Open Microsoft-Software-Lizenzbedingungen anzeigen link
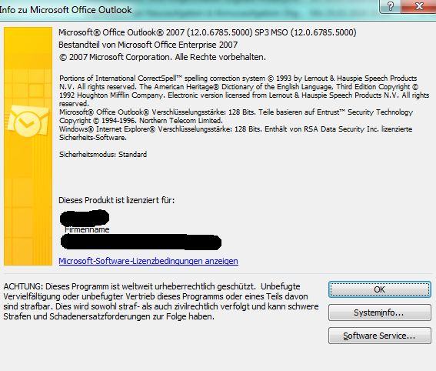Image resolution: width=436 pixels, height=371 pixels. [148, 261]
